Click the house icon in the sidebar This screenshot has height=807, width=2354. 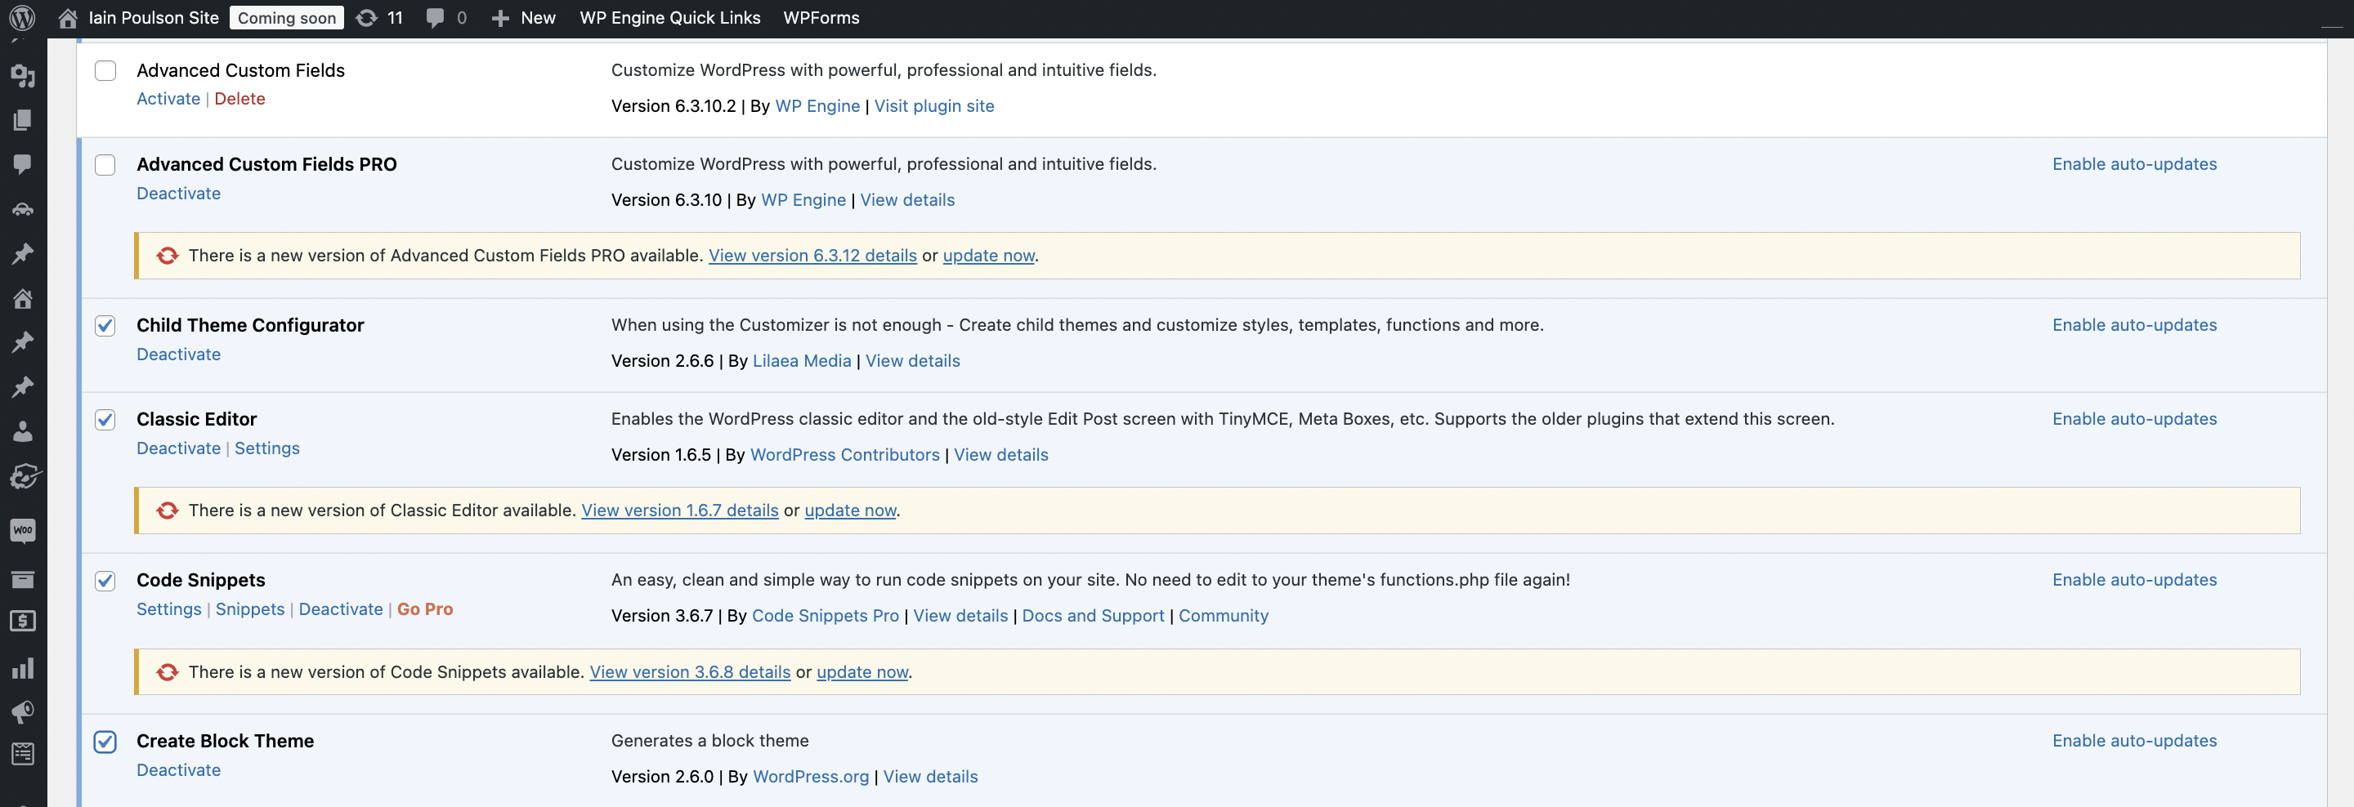click(23, 298)
